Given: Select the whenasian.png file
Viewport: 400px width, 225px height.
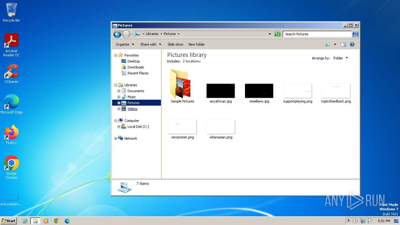Looking at the screenshot, I should coord(221,129).
